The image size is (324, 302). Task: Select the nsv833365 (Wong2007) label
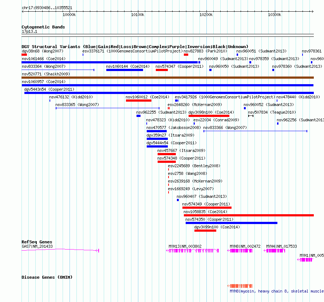[x=77, y=105]
